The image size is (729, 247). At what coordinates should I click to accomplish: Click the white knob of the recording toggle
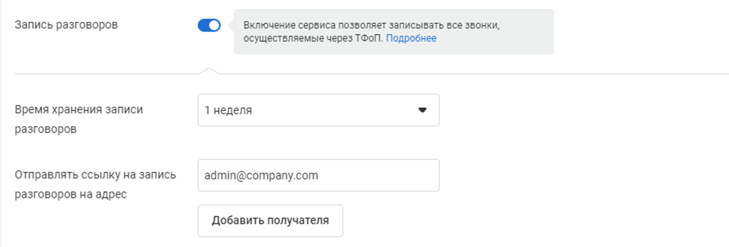(x=214, y=26)
